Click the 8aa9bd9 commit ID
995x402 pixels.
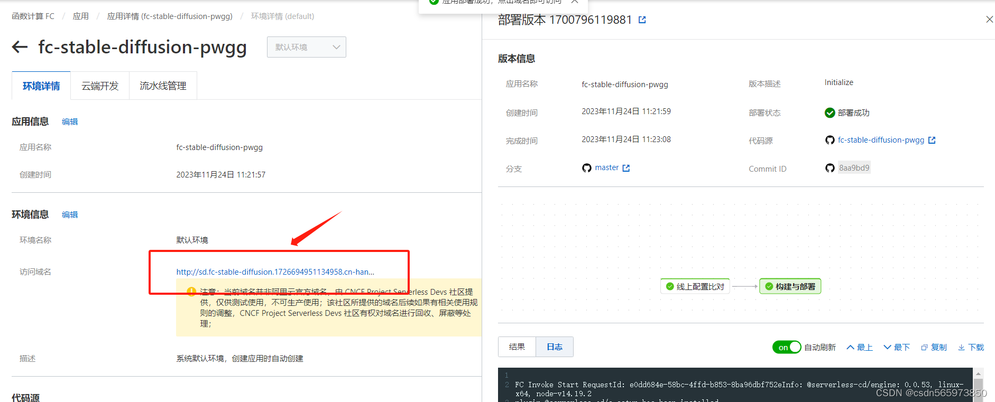pyautogui.click(x=854, y=168)
